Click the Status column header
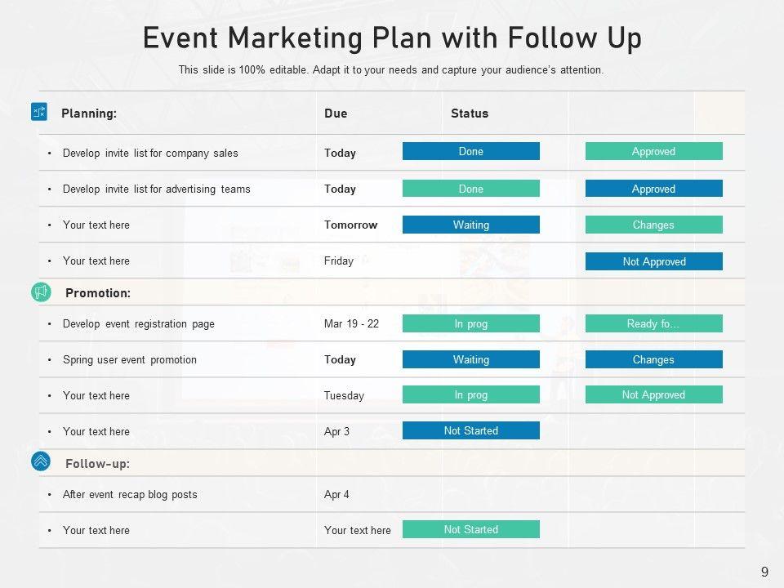Screen dimensions: 784x588 [x=470, y=114]
